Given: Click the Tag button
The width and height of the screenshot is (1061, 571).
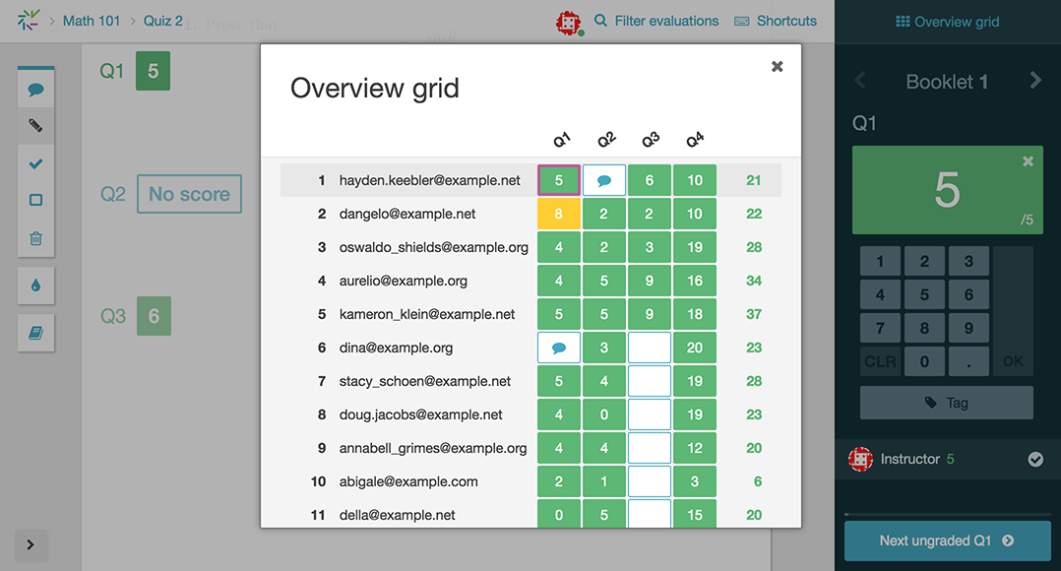Looking at the screenshot, I should click(947, 403).
